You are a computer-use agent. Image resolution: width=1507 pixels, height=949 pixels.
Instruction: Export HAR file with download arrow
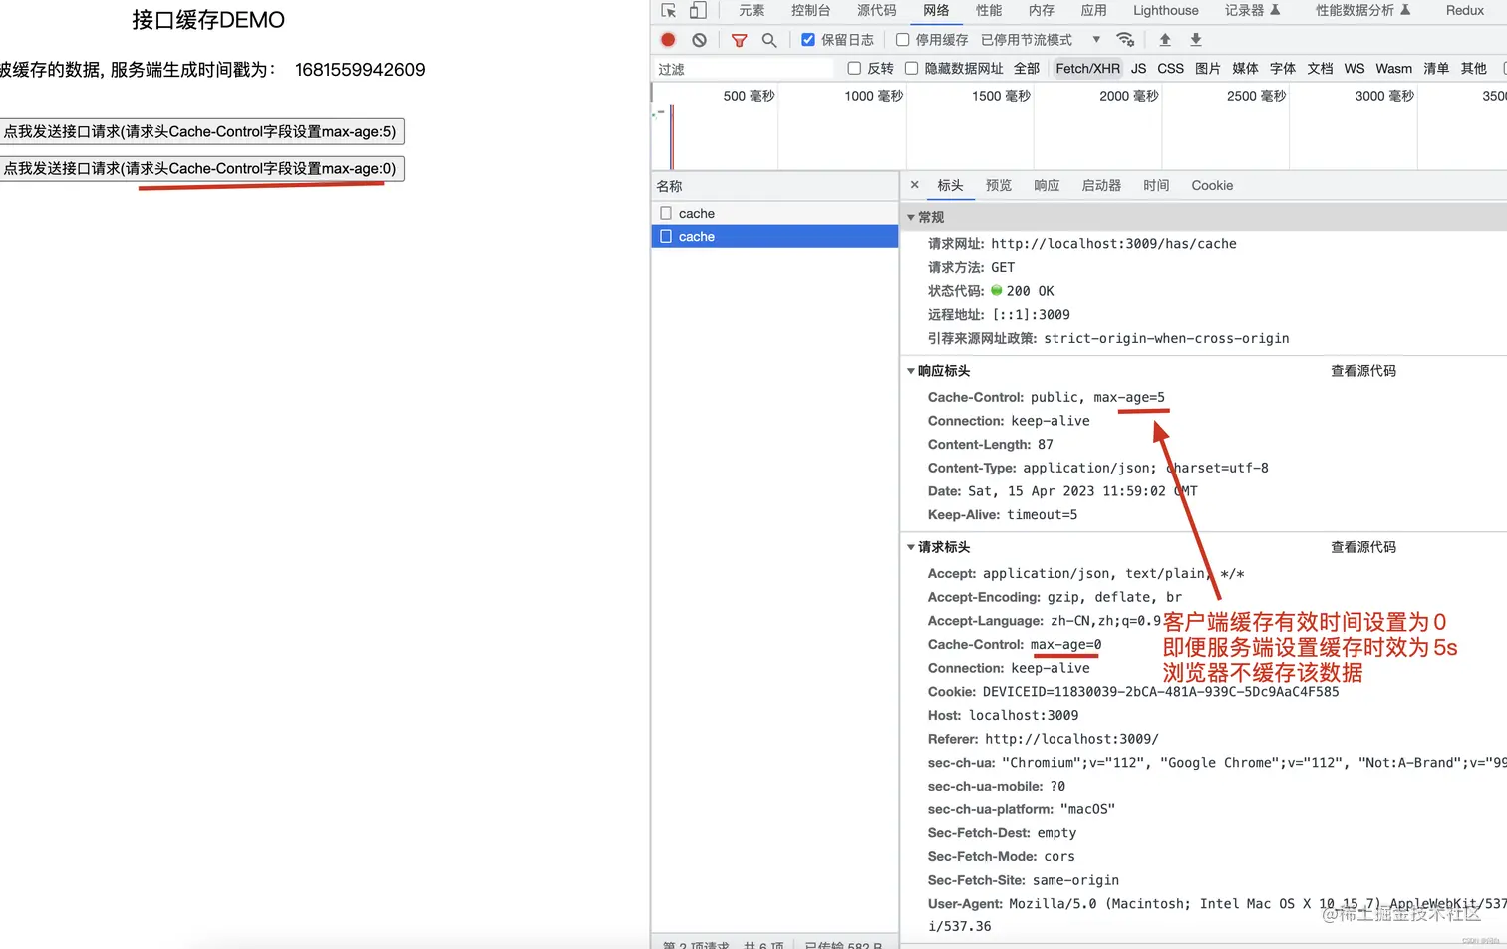1196,40
